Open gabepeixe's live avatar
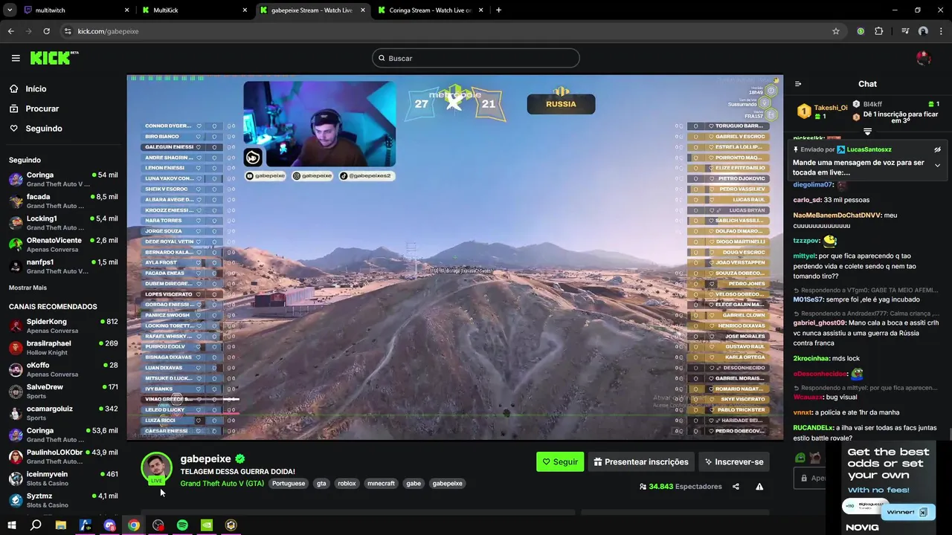952x535 pixels. [x=156, y=468]
